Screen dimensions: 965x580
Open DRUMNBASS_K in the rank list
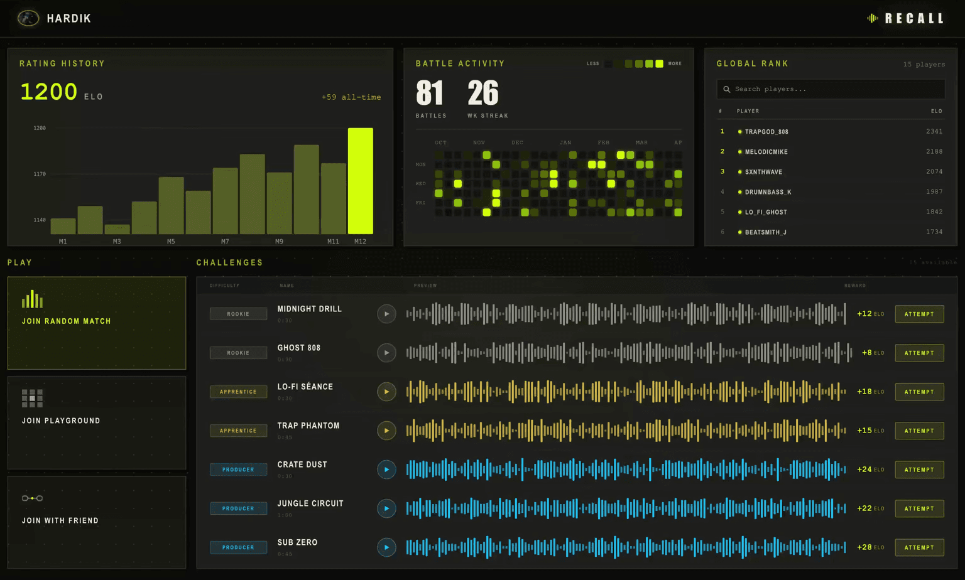point(831,192)
